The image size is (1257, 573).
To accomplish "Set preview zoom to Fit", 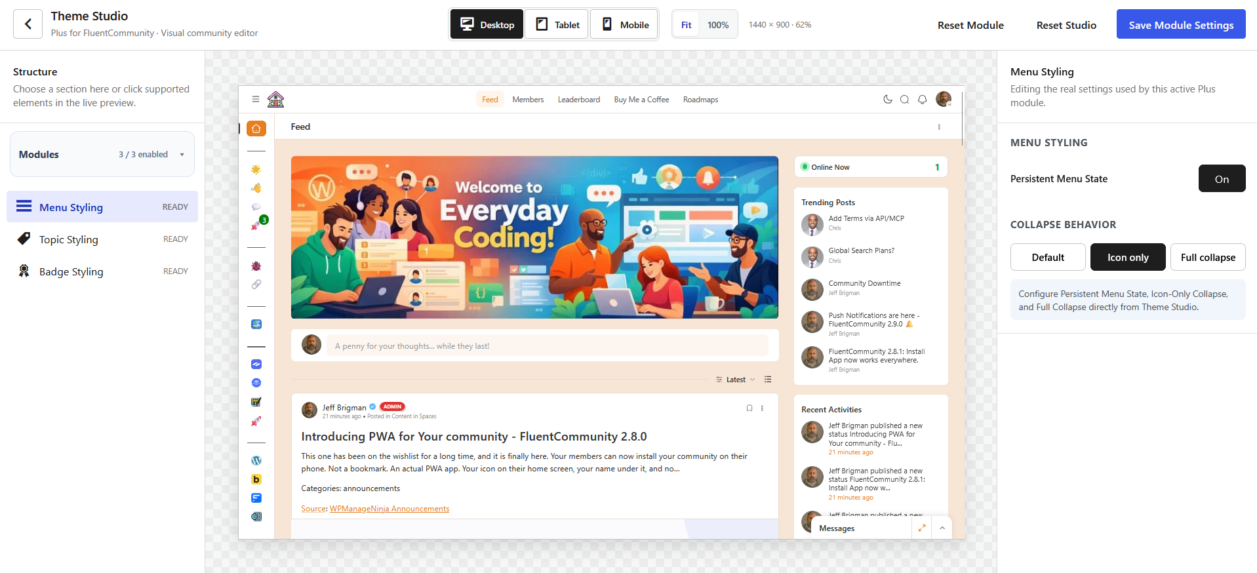I will coord(686,25).
